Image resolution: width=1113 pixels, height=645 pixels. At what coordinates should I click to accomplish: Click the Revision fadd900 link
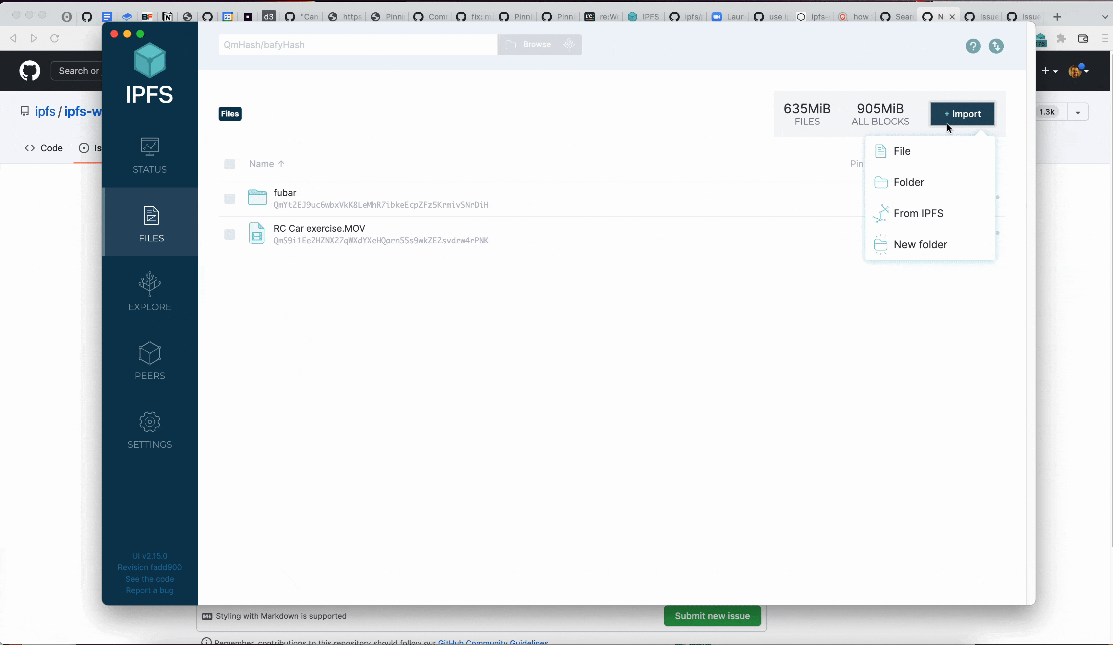point(150,567)
